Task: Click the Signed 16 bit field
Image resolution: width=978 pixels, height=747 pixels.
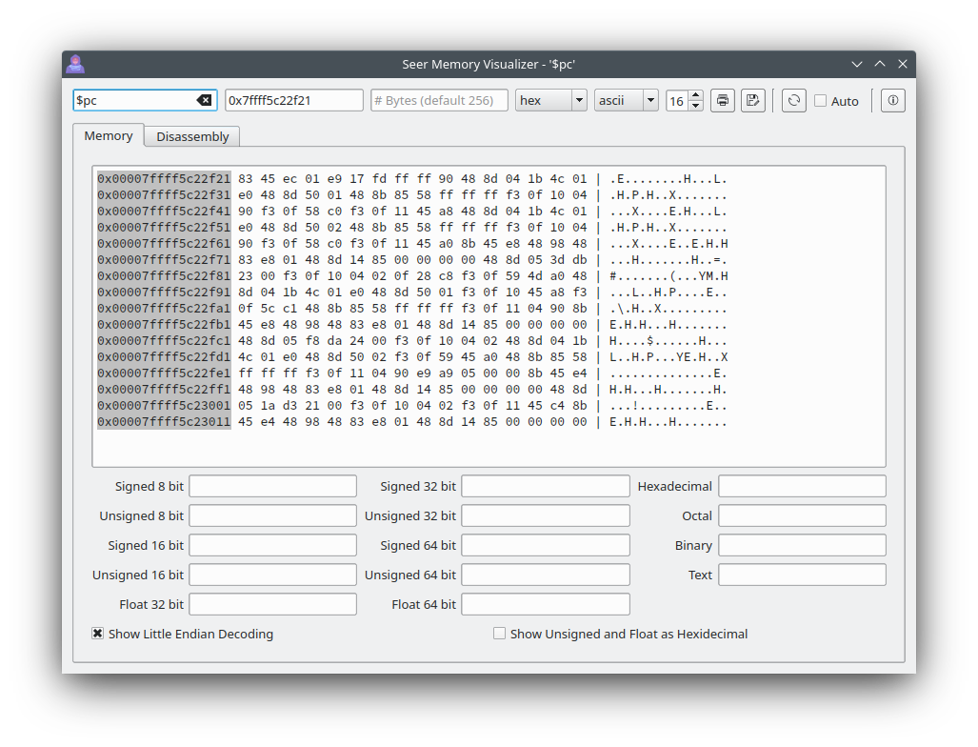Action: 272,545
